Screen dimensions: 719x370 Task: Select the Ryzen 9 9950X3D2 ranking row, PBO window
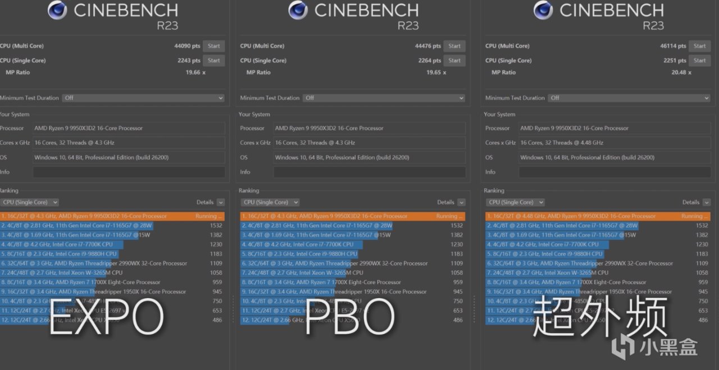click(x=353, y=216)
